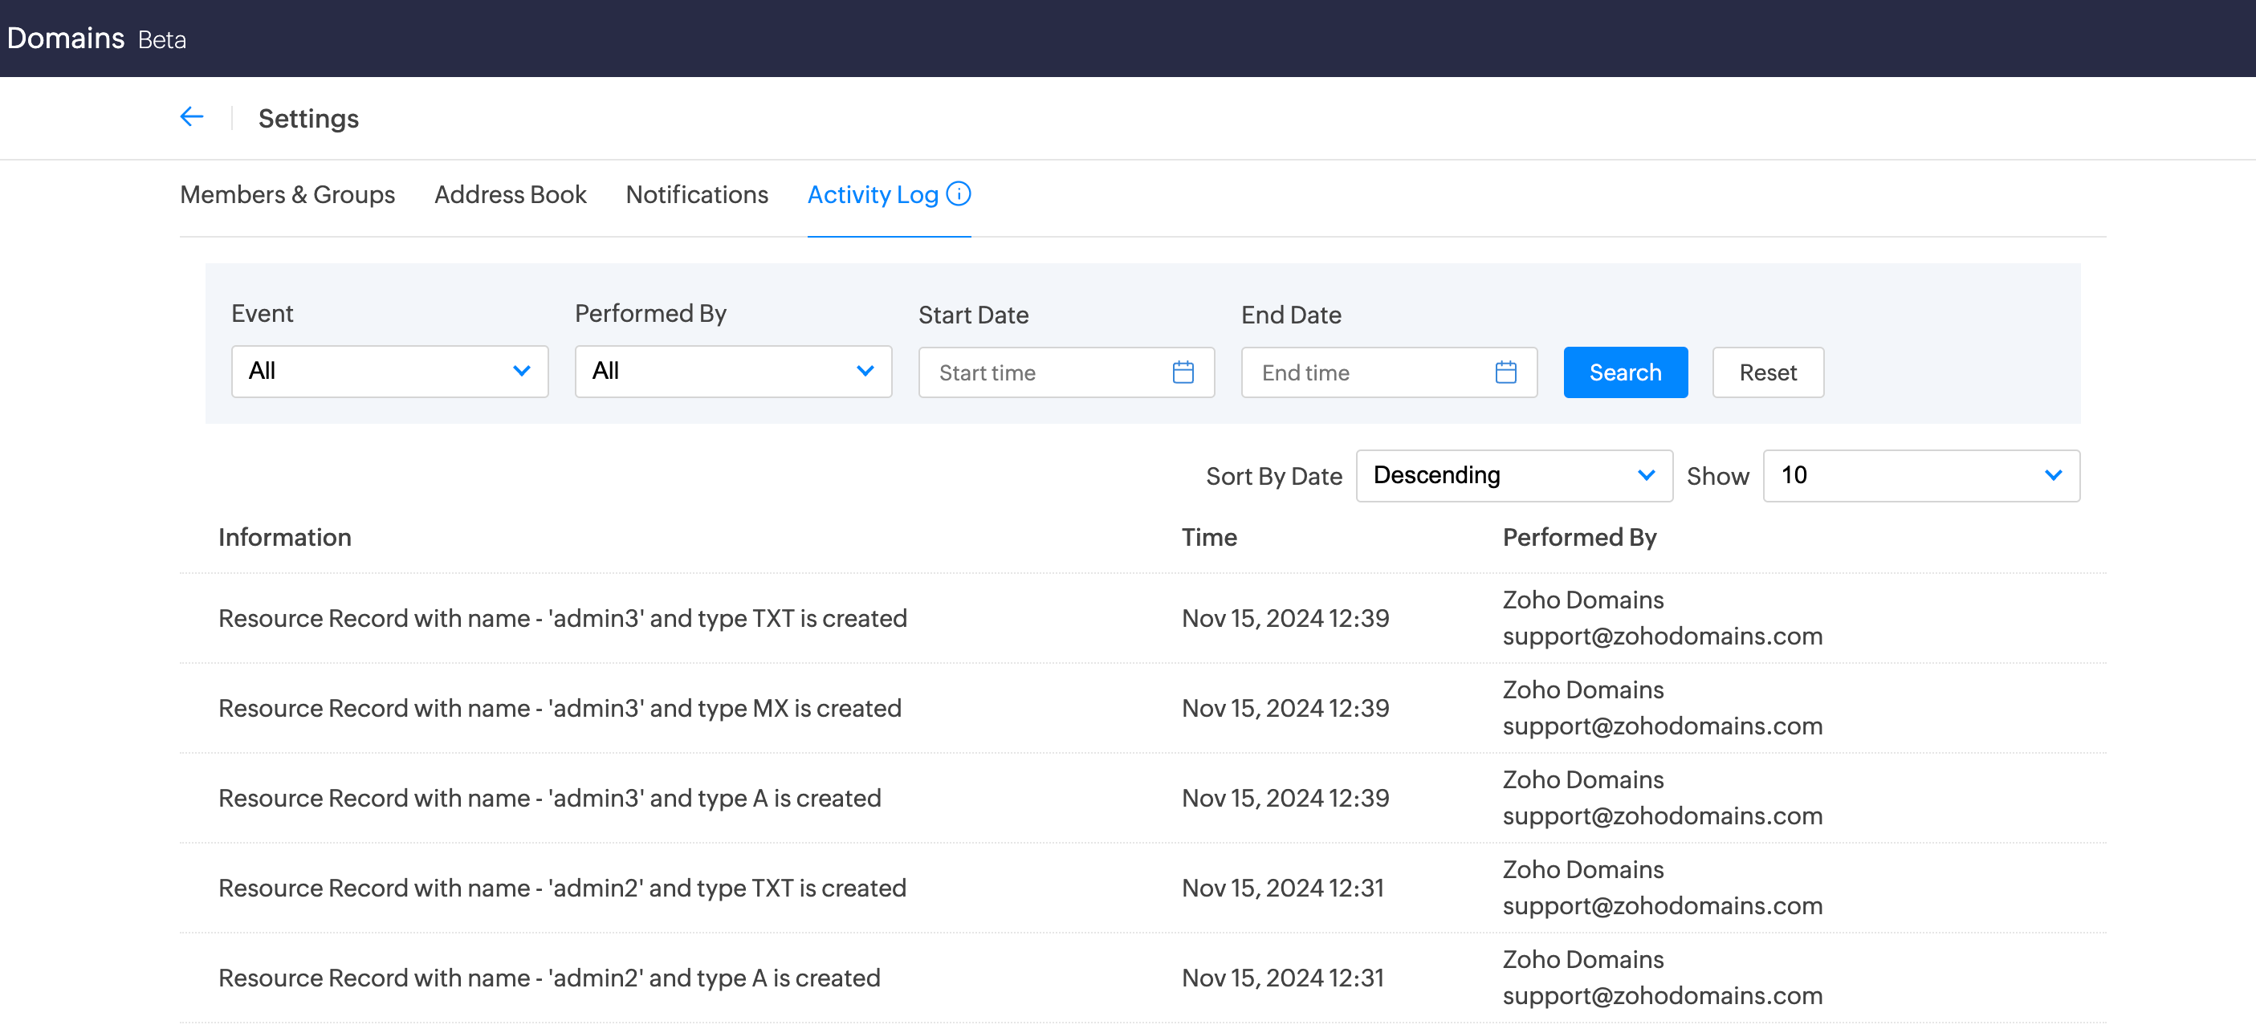The width and height of the screenshot is (2256, 1029).
Task: Click the Reset button
Action: click(1767, 372)
